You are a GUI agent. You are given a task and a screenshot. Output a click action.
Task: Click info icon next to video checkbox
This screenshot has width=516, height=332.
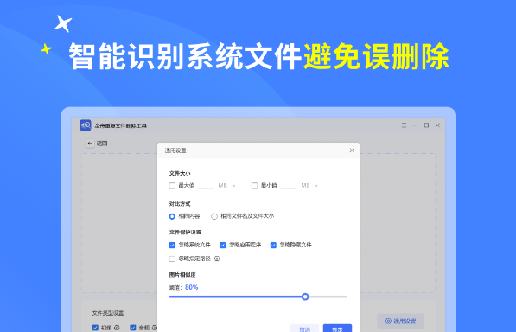tap(117, 328)
